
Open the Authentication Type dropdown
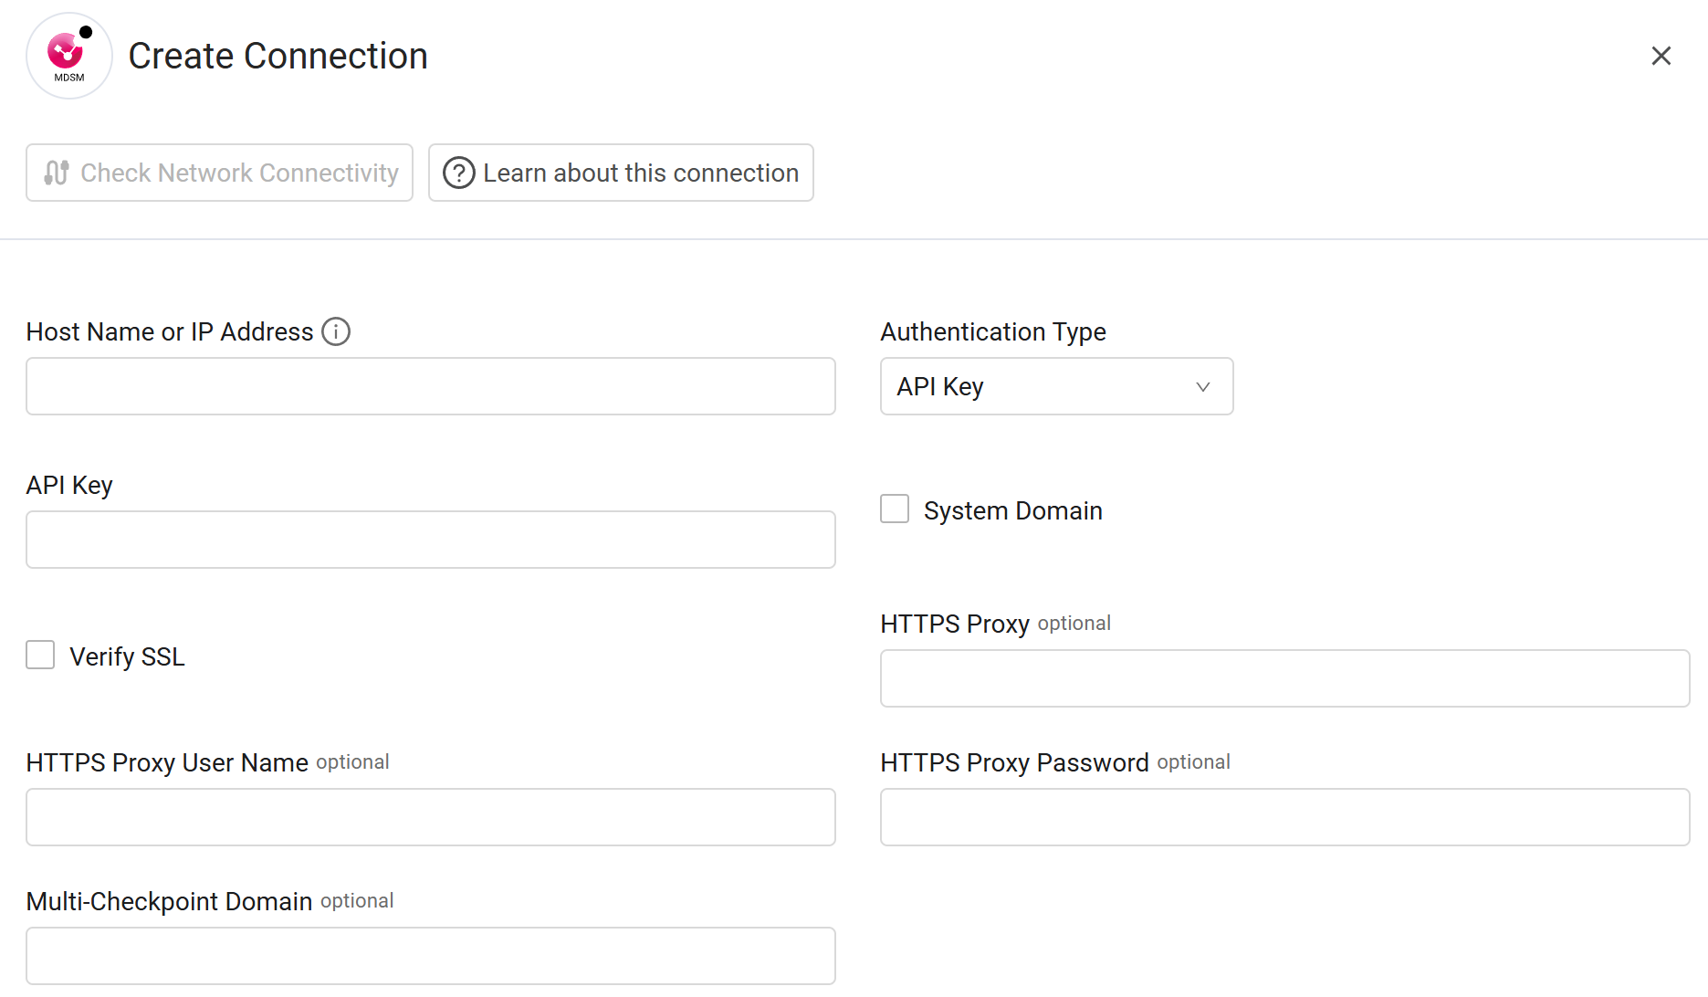[1055, 386]
